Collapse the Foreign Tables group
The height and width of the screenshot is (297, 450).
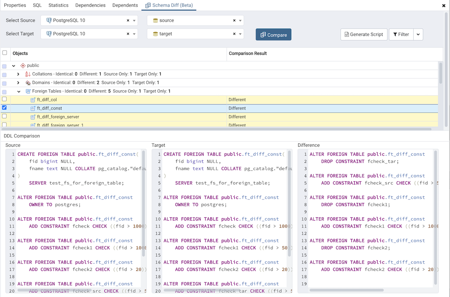19,92
